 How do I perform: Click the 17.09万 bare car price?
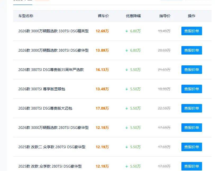point(102,109)
